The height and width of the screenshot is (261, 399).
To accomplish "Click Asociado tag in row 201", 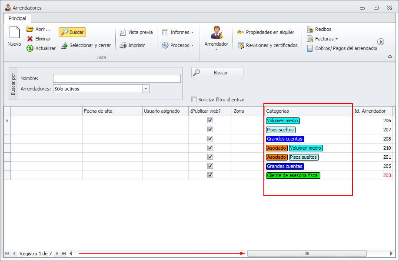I will 276,157.
